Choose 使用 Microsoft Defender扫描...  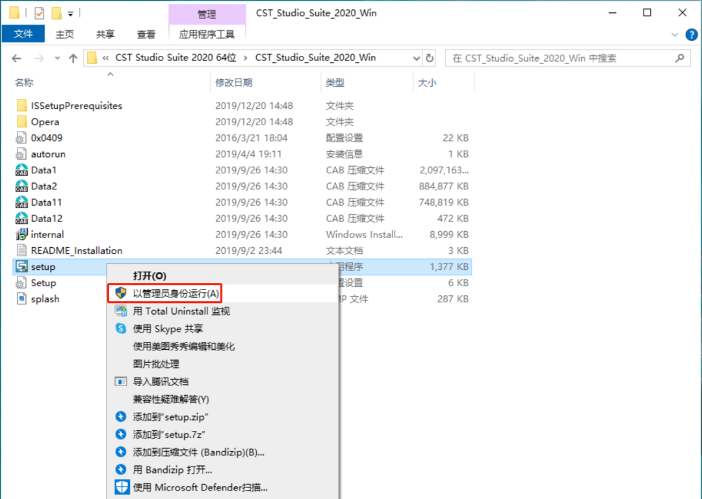[222, 487]
